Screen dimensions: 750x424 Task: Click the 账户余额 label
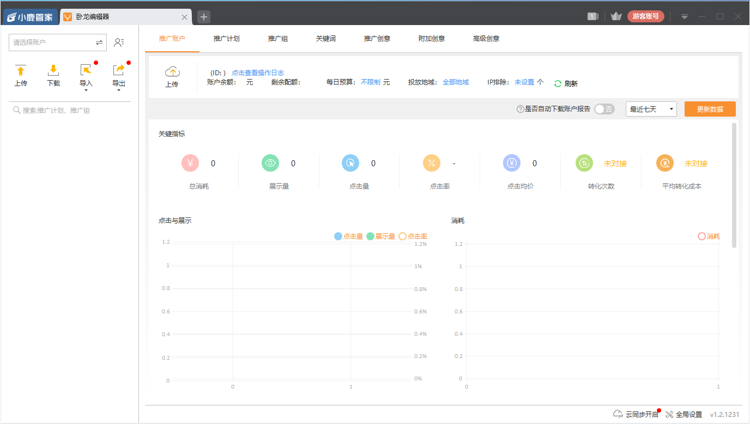222,82
